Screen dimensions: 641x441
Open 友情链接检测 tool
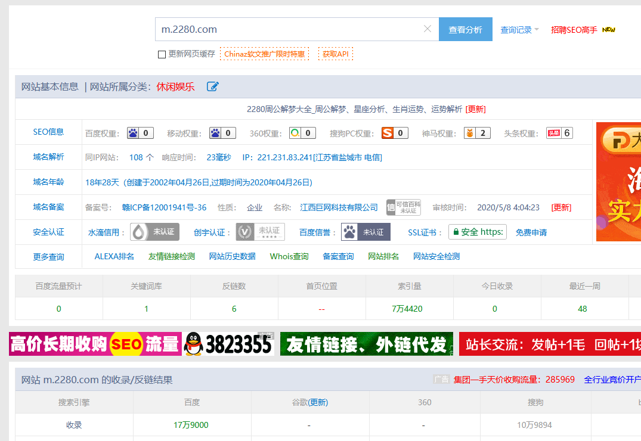click(x=171, y=256)
